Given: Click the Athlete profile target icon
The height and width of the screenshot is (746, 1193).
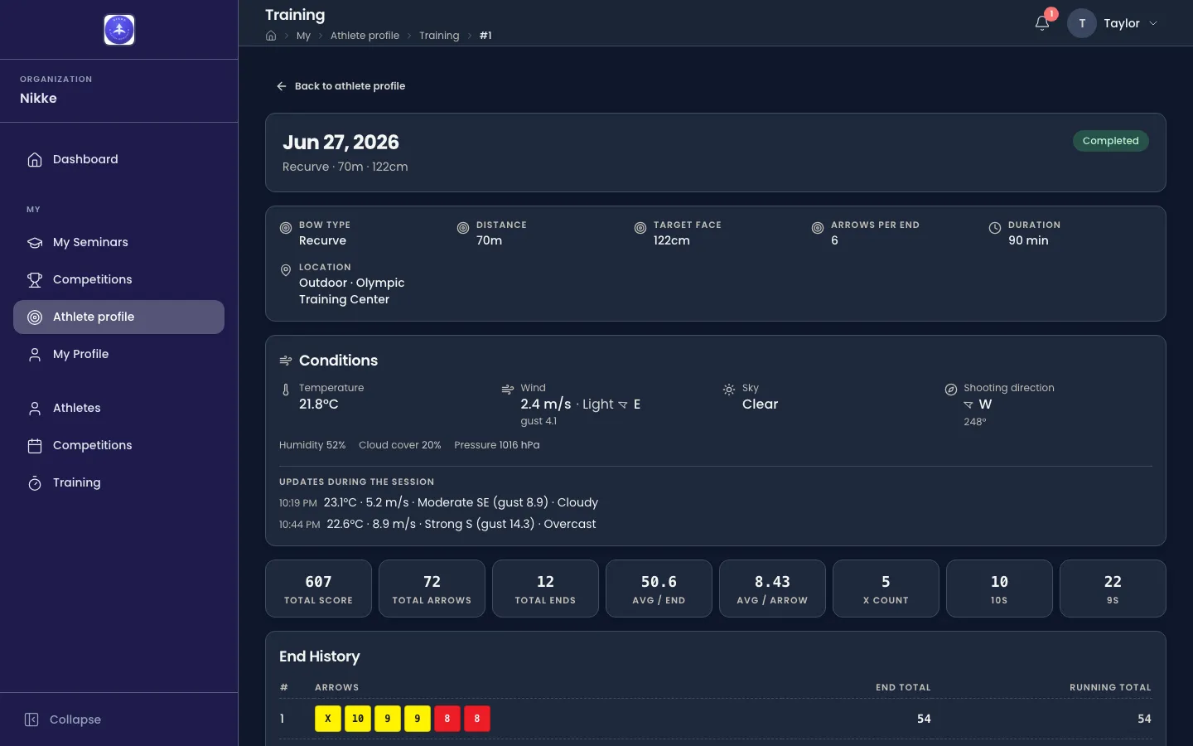Looking at the screenshot, I should (35, 317).
